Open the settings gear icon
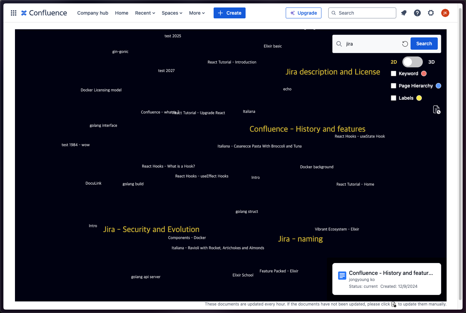The height and width of the screenshot is (313, 466). point(431,13)
